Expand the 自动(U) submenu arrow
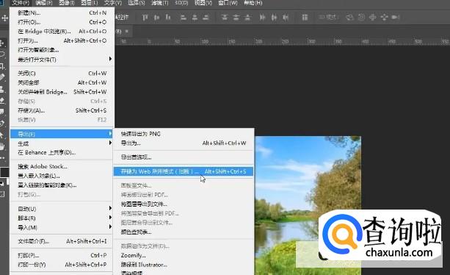The image size is (450, 275). [110, 208]
